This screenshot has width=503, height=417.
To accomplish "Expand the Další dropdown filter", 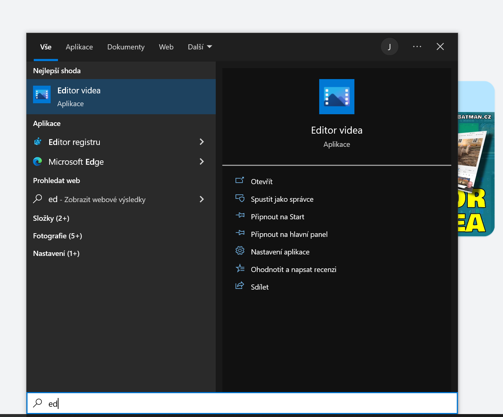I will coord(200,47).
